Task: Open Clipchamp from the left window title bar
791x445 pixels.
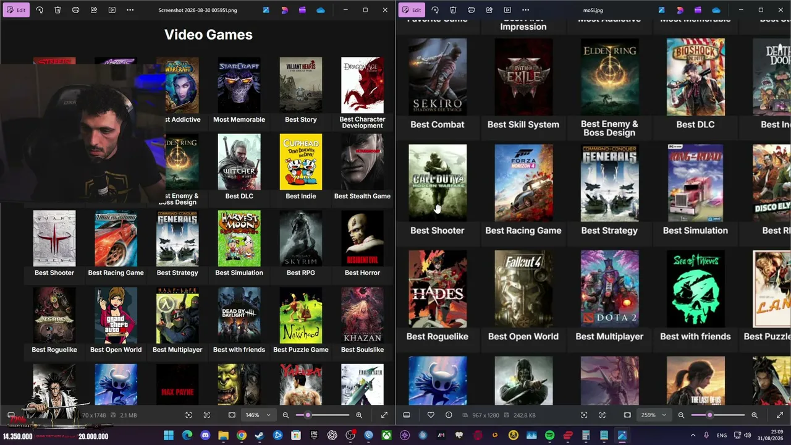Action: [302, 10]
